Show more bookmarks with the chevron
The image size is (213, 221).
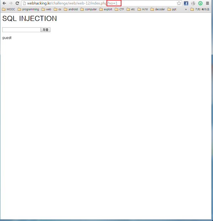pyautogui.click(x=186, y=10)
